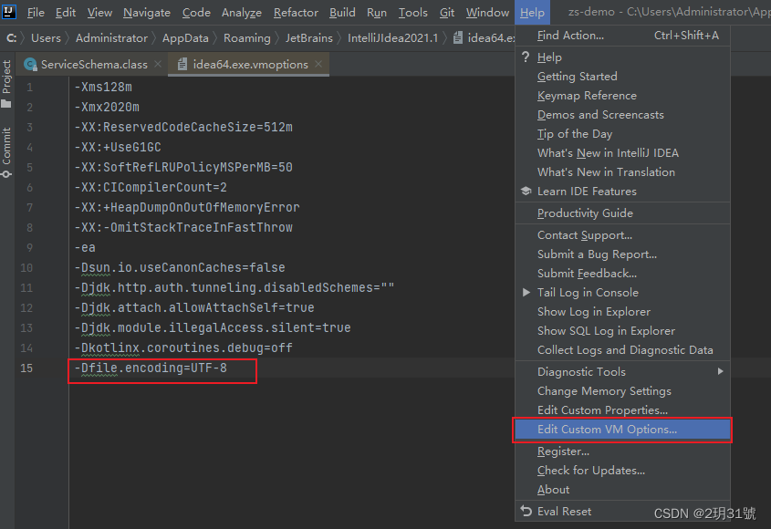771x529 pixels.
Task: Select Edit Custom VM Options
Action: (x=622, y=430)
